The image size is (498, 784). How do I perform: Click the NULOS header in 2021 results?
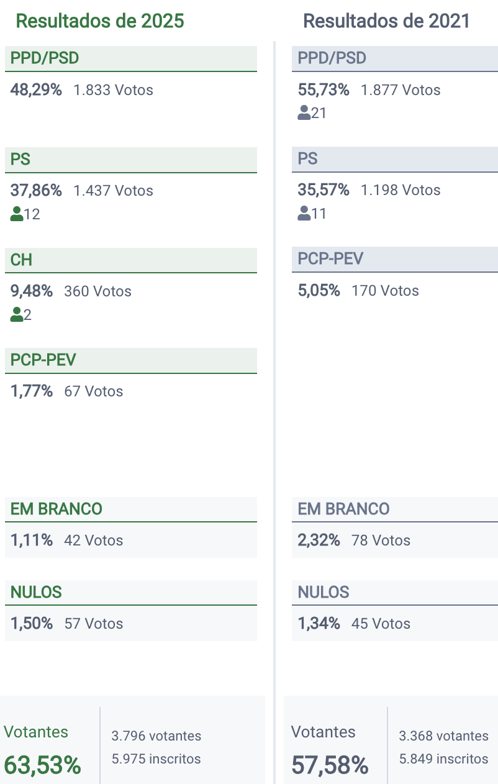pyautogui.click(x=324, y=592)
